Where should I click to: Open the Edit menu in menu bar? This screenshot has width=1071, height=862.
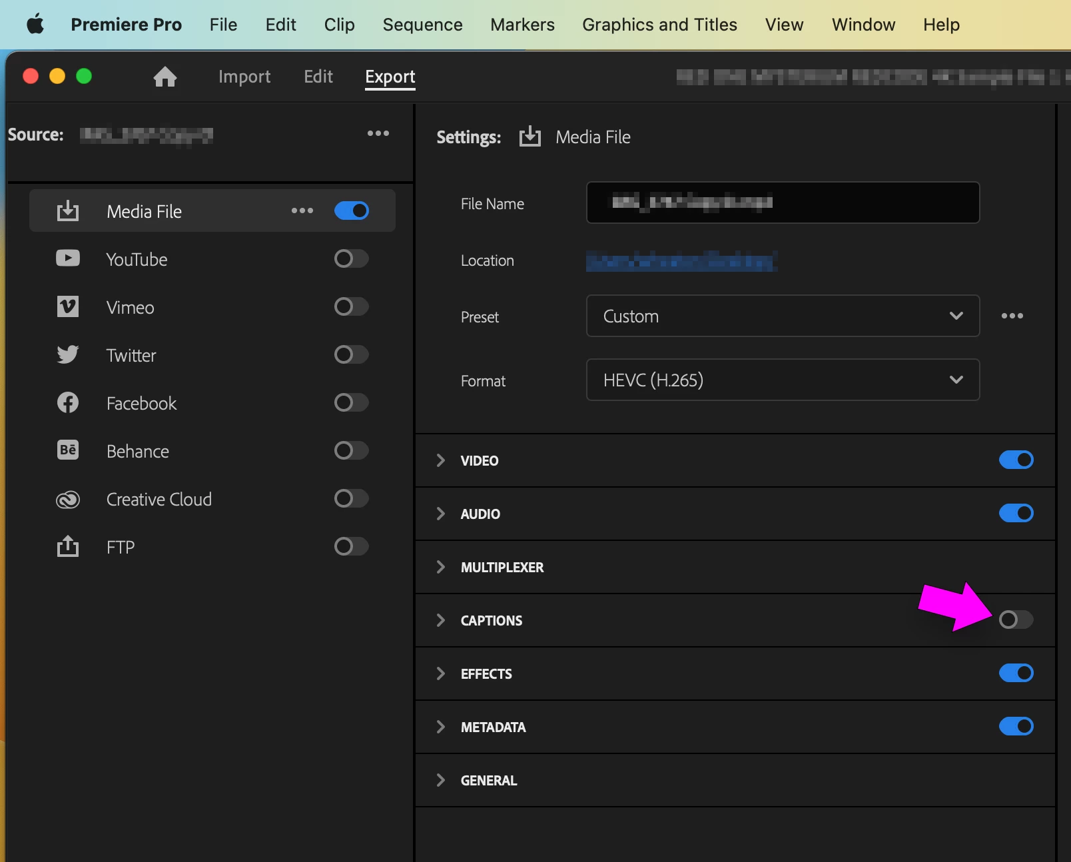tap(280, 25)
